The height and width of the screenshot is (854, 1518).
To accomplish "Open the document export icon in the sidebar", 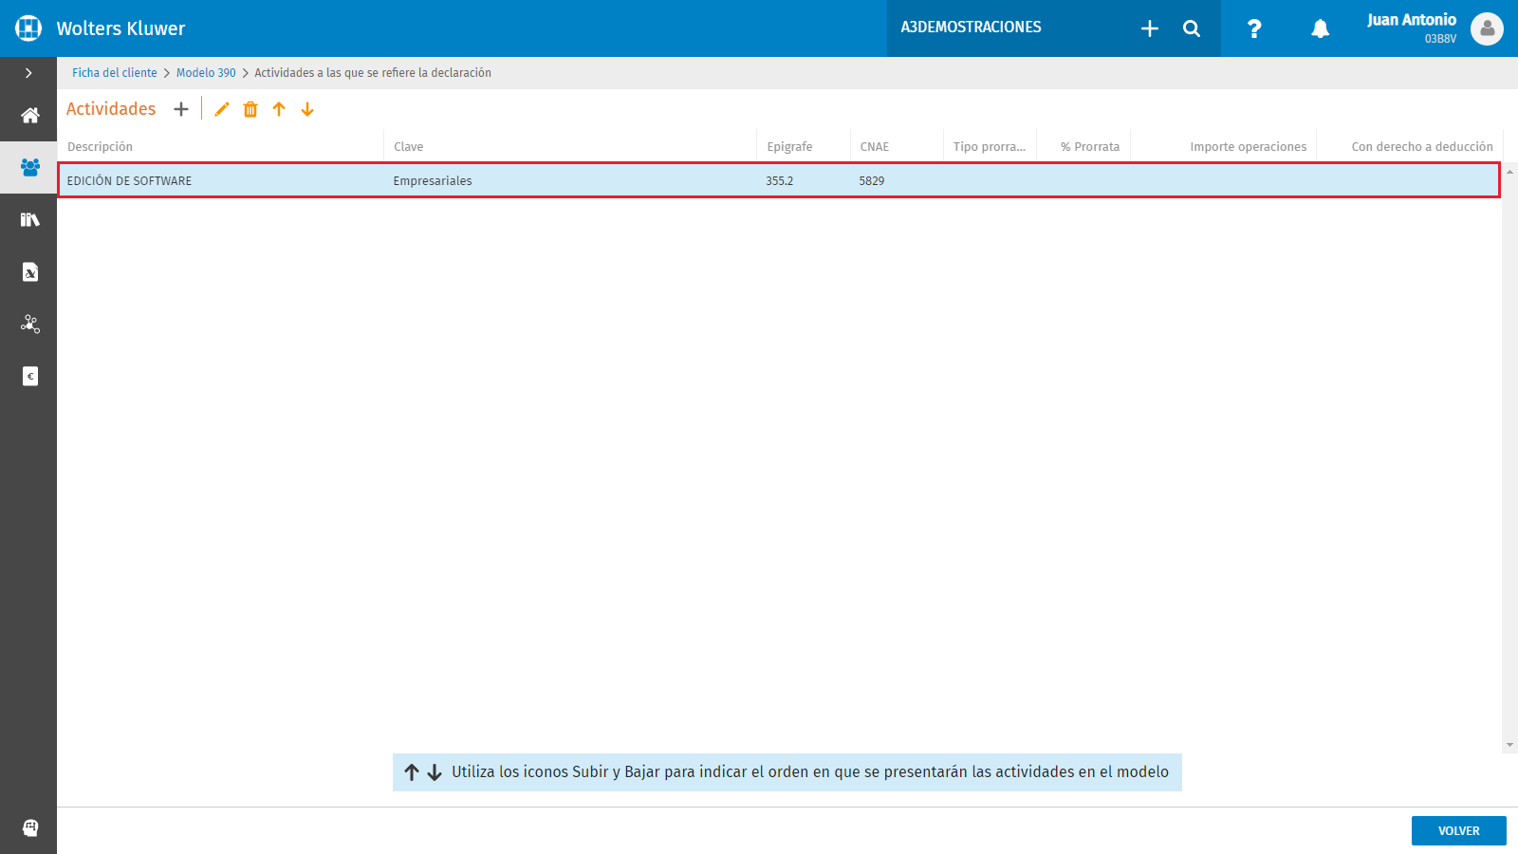I will tap(28, 272).
